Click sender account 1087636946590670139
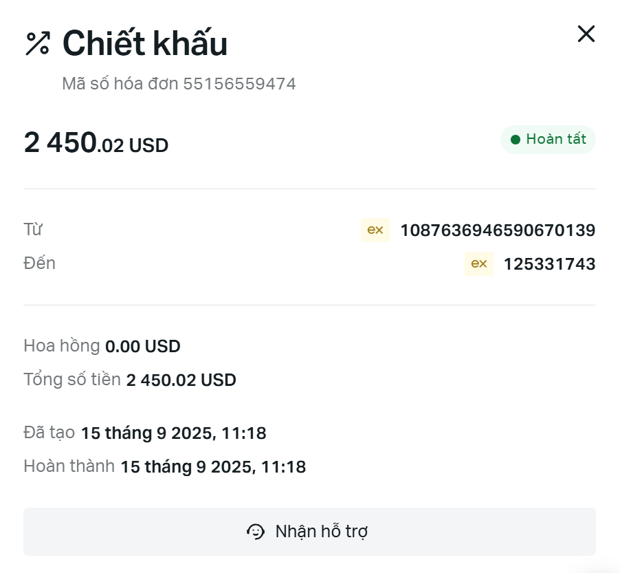This screenshot has height=573, width=620. (498, 230)
